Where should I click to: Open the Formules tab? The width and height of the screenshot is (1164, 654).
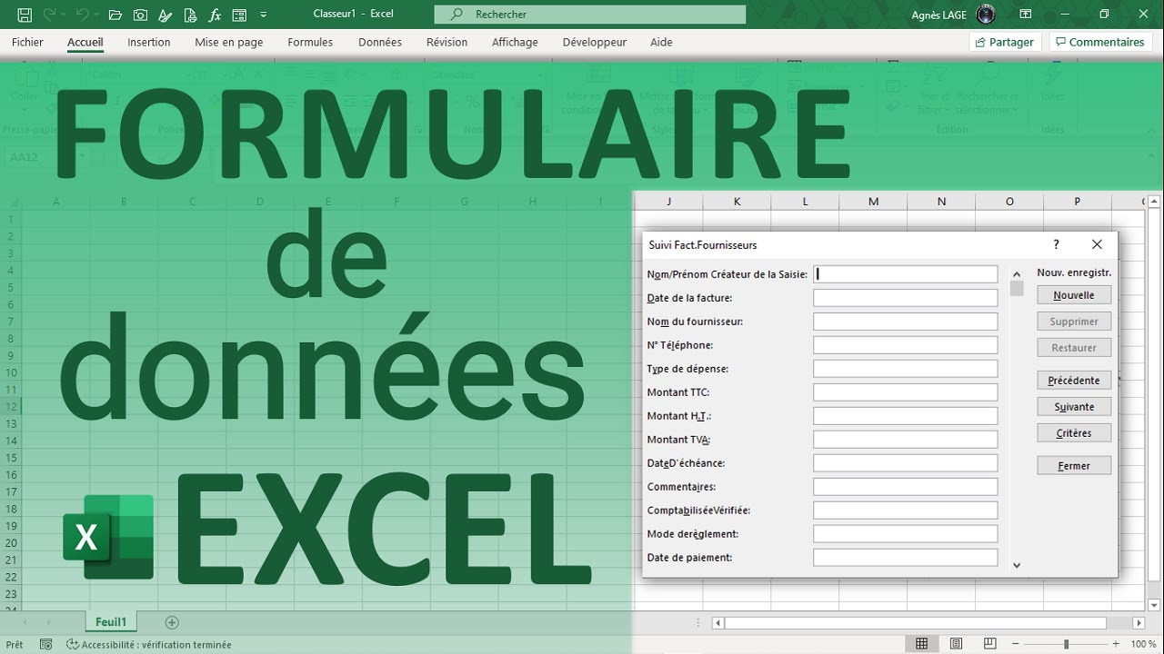(x=310, y=42)
